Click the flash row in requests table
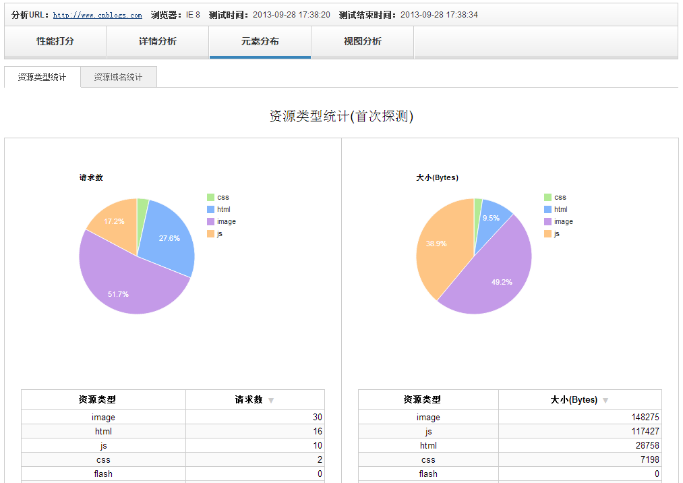 pos(173,474)
